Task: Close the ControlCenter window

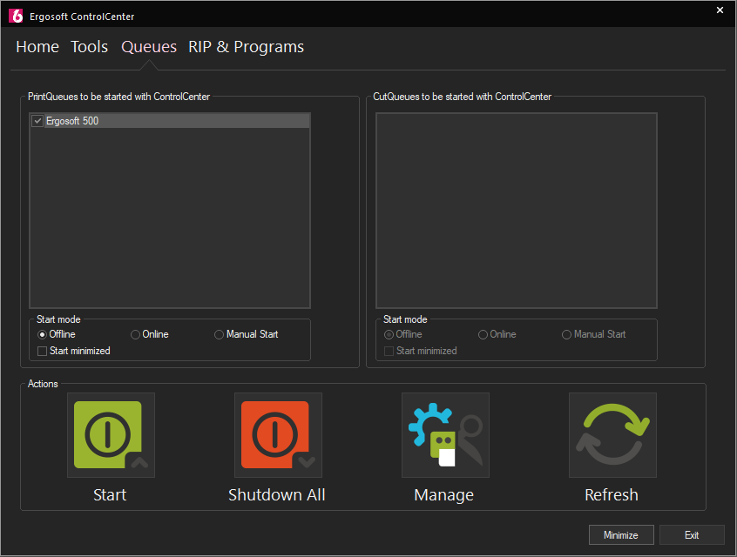Action: (x=720, y=10)
